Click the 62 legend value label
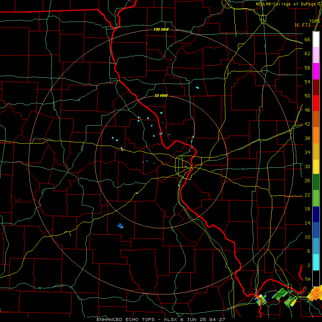Image resolution: width=322 pixels, height=322 pixels. click(307, 54)
